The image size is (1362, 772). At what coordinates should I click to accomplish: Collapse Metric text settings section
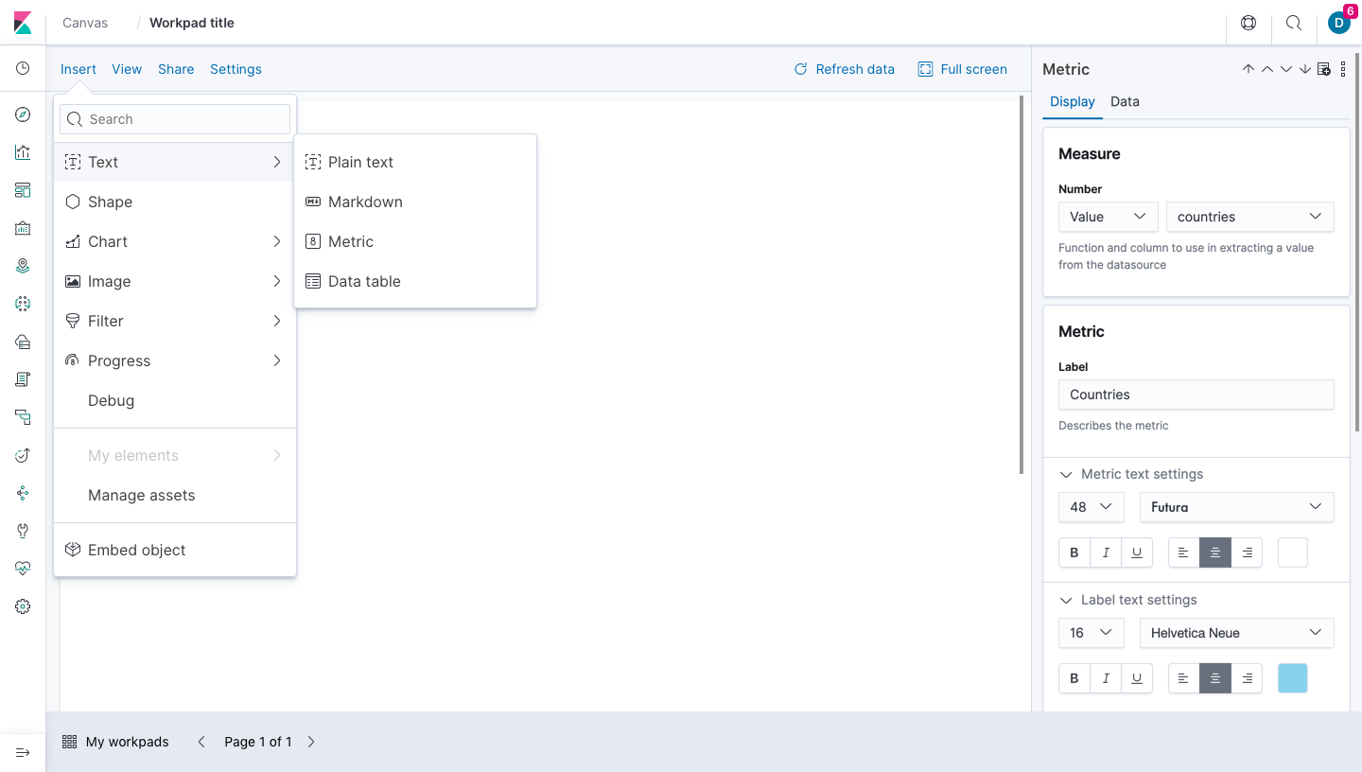tap(1131, 474)
